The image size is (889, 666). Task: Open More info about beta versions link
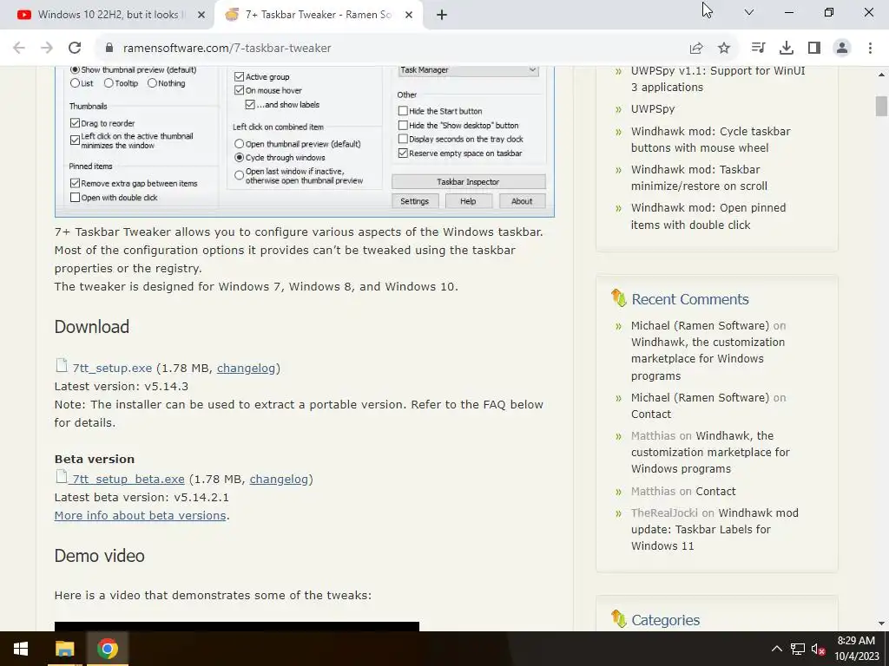[x=140, y=515]
